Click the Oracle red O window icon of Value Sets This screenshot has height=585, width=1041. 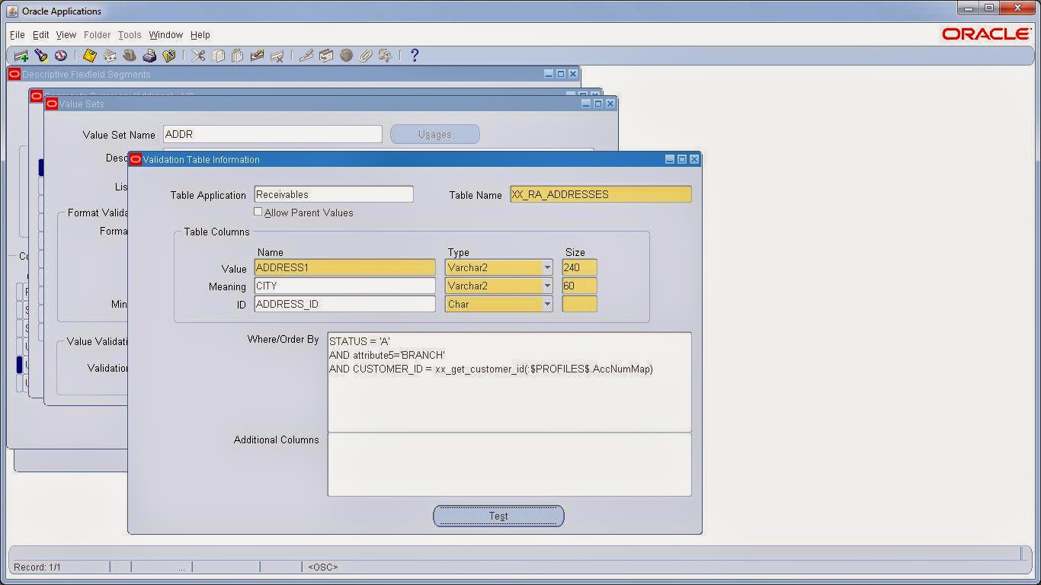(52, 104)
